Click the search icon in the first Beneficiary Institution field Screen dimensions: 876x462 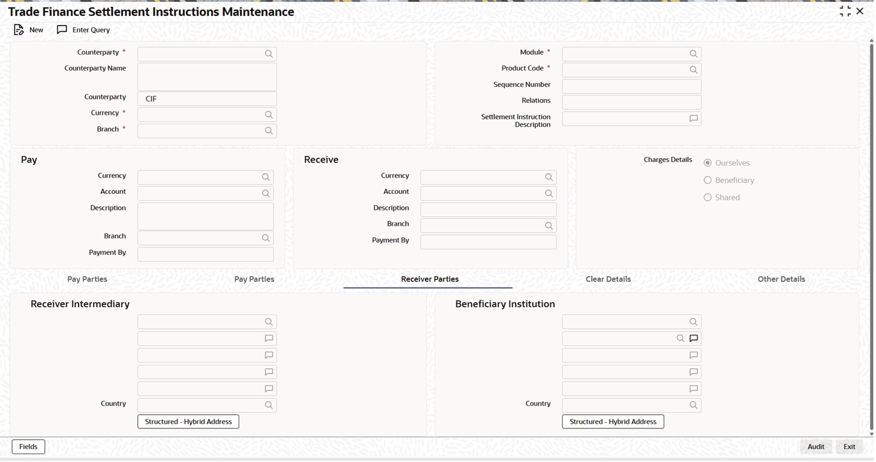pos(693,322)
